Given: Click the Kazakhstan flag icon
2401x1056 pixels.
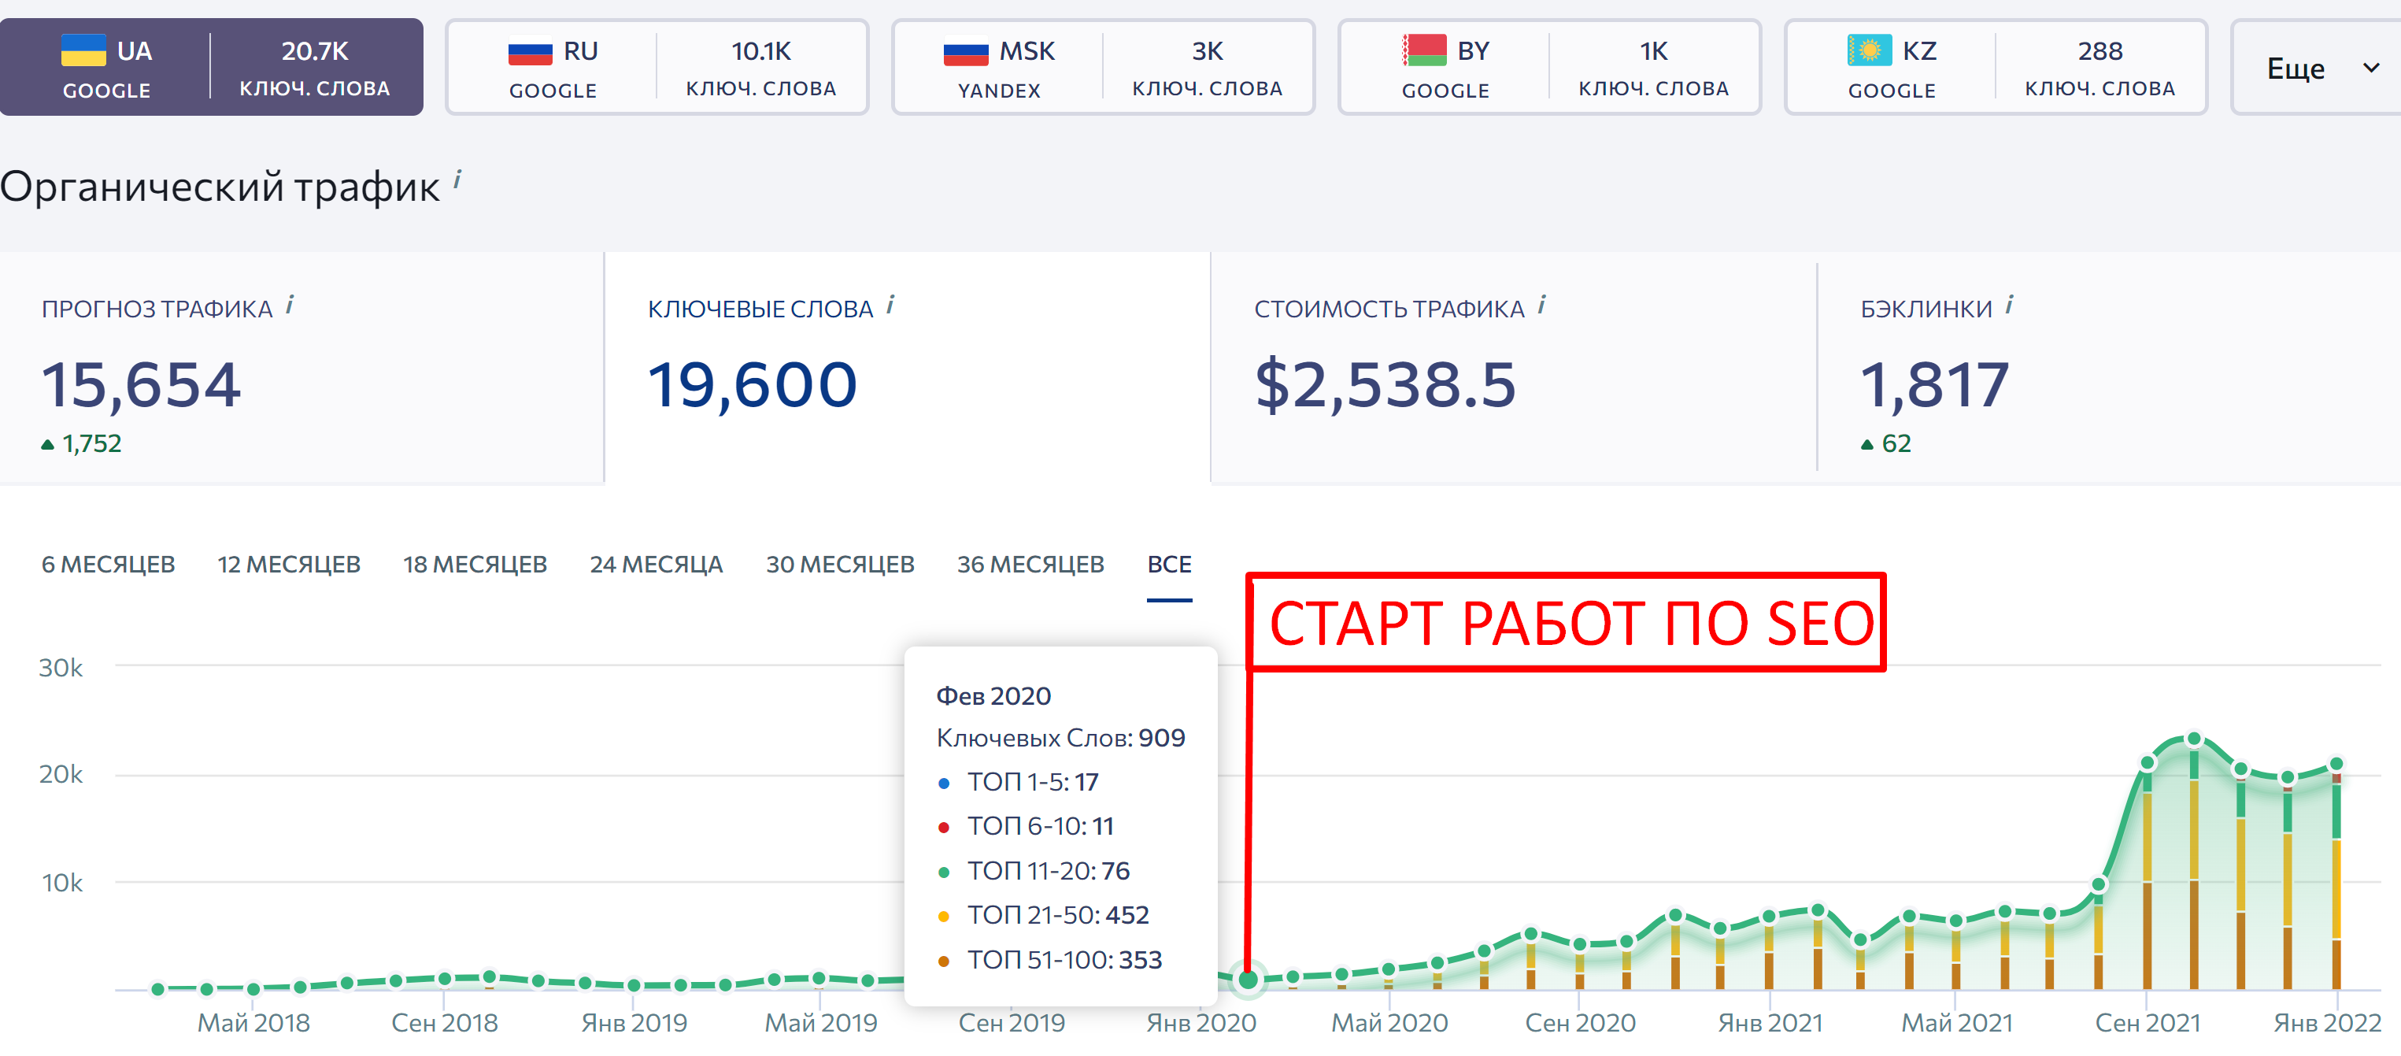Looking at the screenshot, I should 1870,50.
